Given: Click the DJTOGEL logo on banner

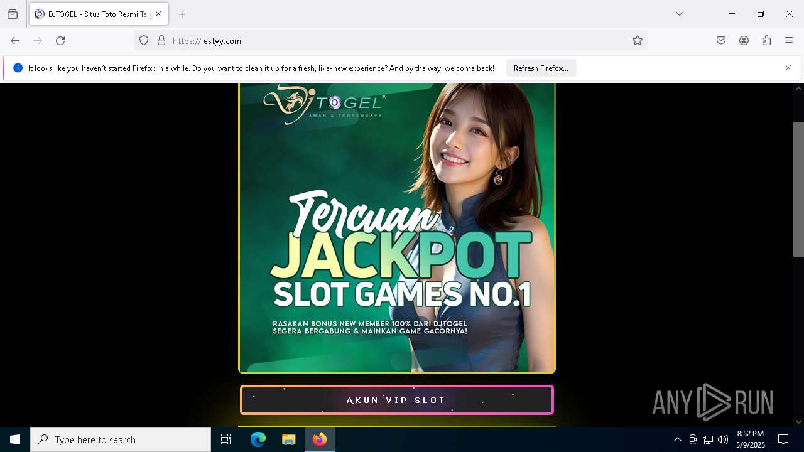Looking at the screenshot, I should pyautogui.click(x=323, y=105).
